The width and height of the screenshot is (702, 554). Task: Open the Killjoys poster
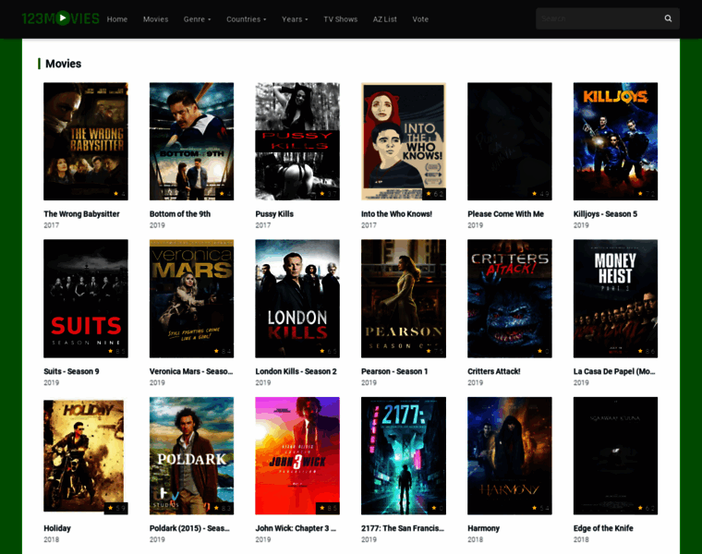point(615,141)
